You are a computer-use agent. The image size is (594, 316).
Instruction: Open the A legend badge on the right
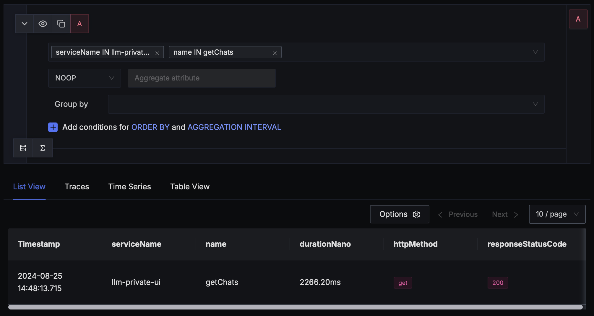click(x=578, y=19)
